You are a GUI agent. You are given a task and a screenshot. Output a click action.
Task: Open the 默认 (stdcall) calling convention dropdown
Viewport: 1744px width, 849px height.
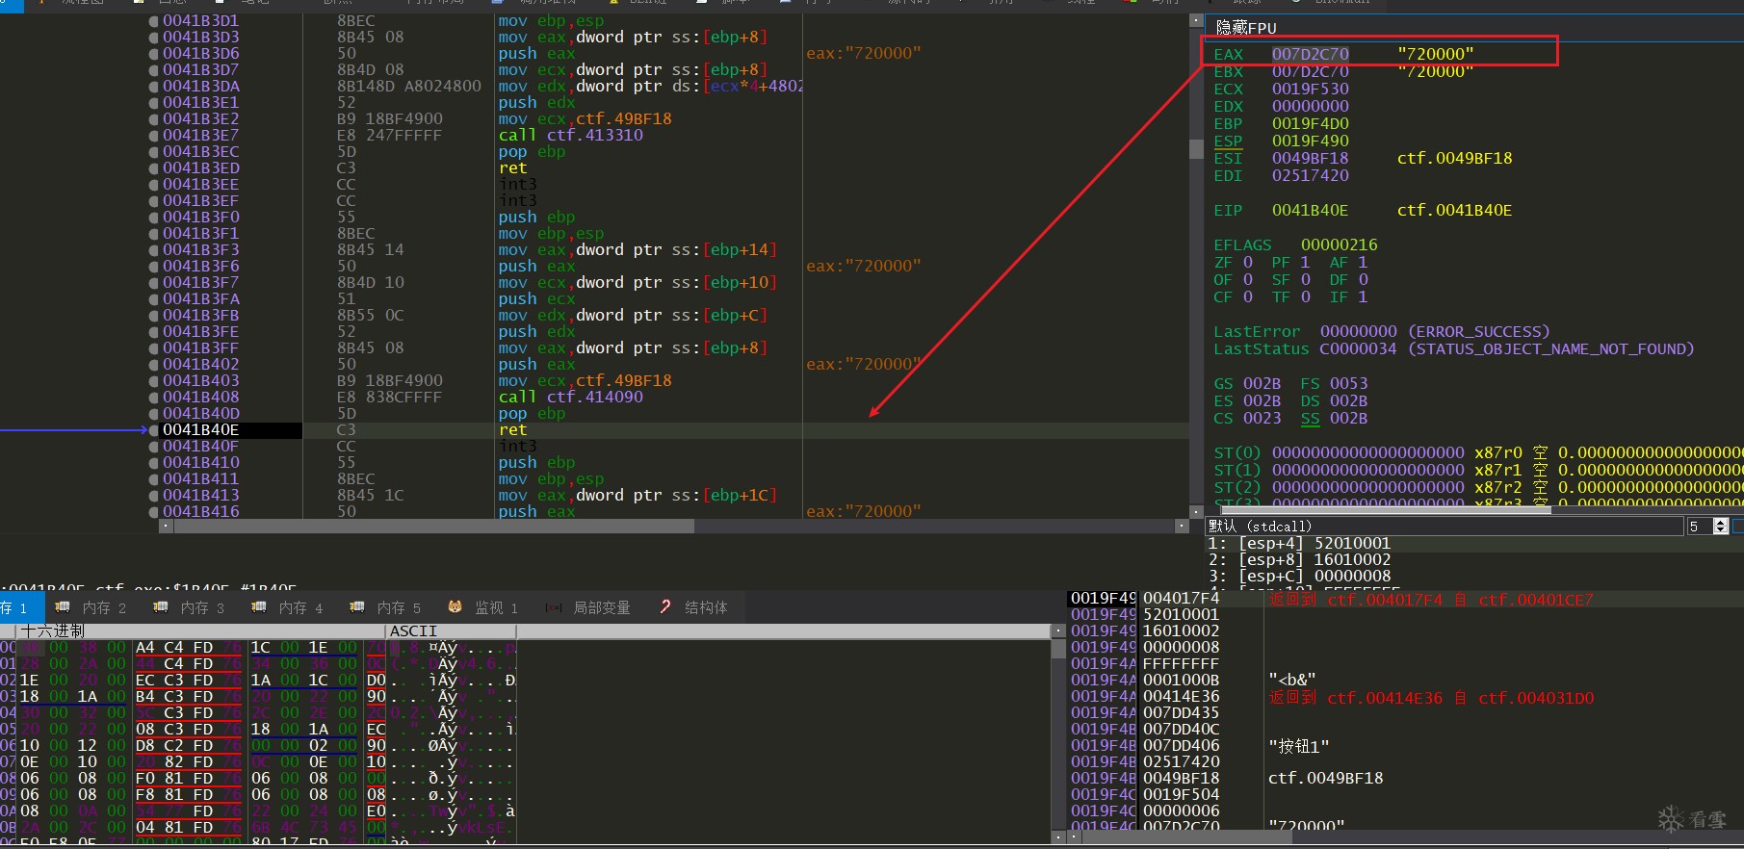click(1445, 526)
